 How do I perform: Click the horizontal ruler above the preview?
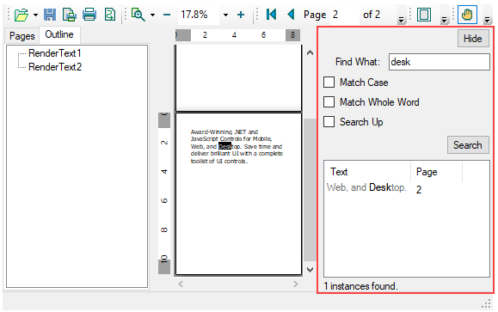[237, 35]
